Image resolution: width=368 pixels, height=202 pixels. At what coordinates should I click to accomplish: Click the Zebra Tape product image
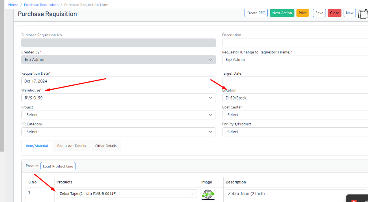(x=208, y=194)
